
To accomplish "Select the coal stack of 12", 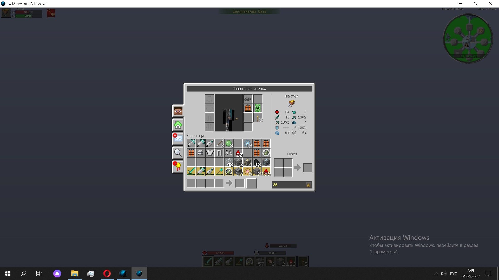I will (x=257, y=162).
